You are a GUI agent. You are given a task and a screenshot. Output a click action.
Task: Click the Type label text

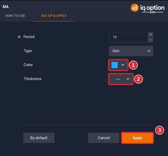(x=28, y=51)
